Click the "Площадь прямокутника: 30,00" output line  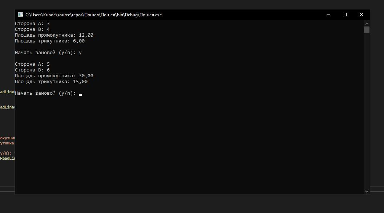54,76
